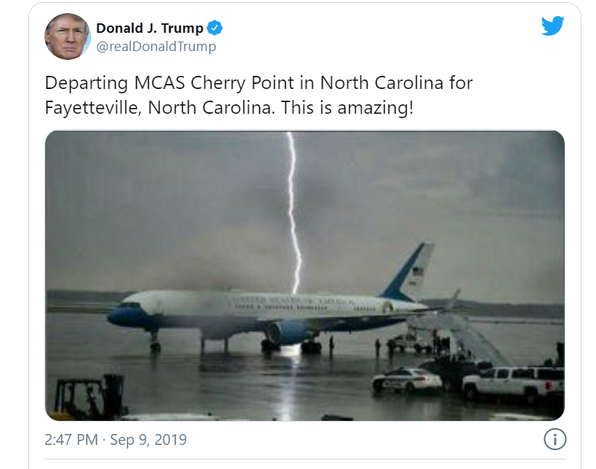The image size is (596, 469).
Task: Click the police car in the photo
Action: click(x=407, y=379)
